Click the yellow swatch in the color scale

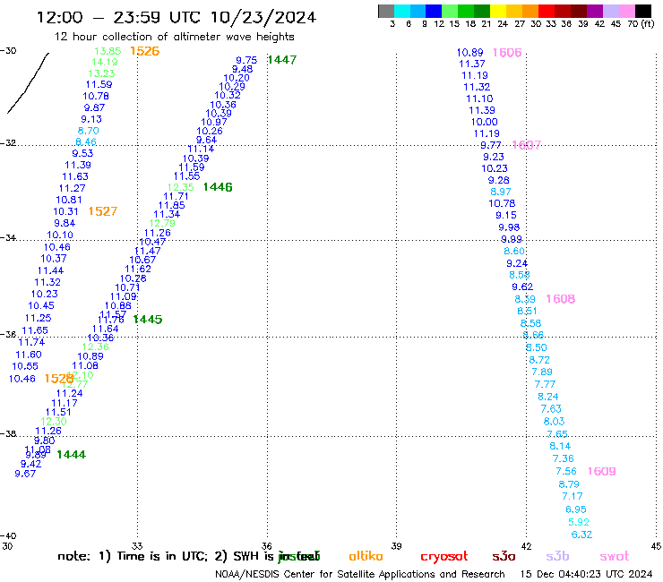498,11
